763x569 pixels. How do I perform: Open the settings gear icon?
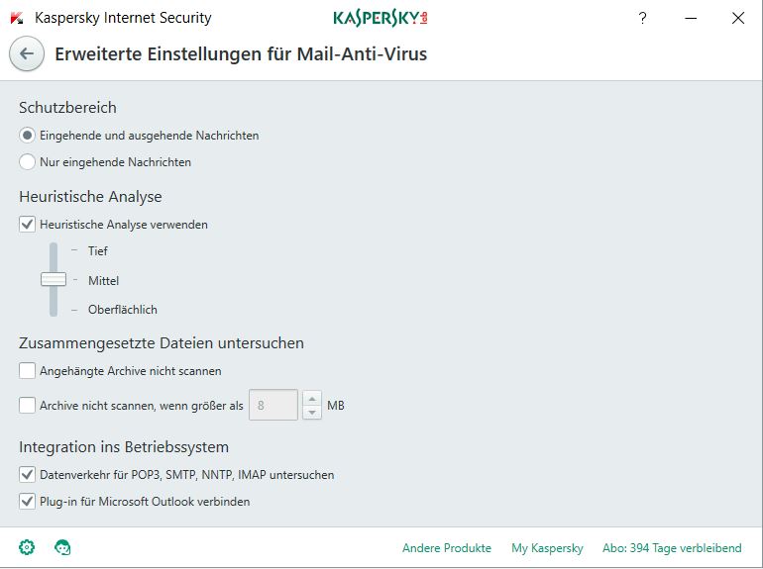pyautogui.click(x=27, y=547)
